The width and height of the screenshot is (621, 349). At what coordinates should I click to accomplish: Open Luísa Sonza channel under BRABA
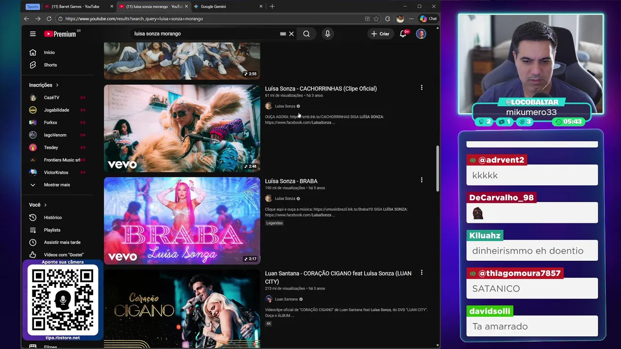click(x=285, y=198)
